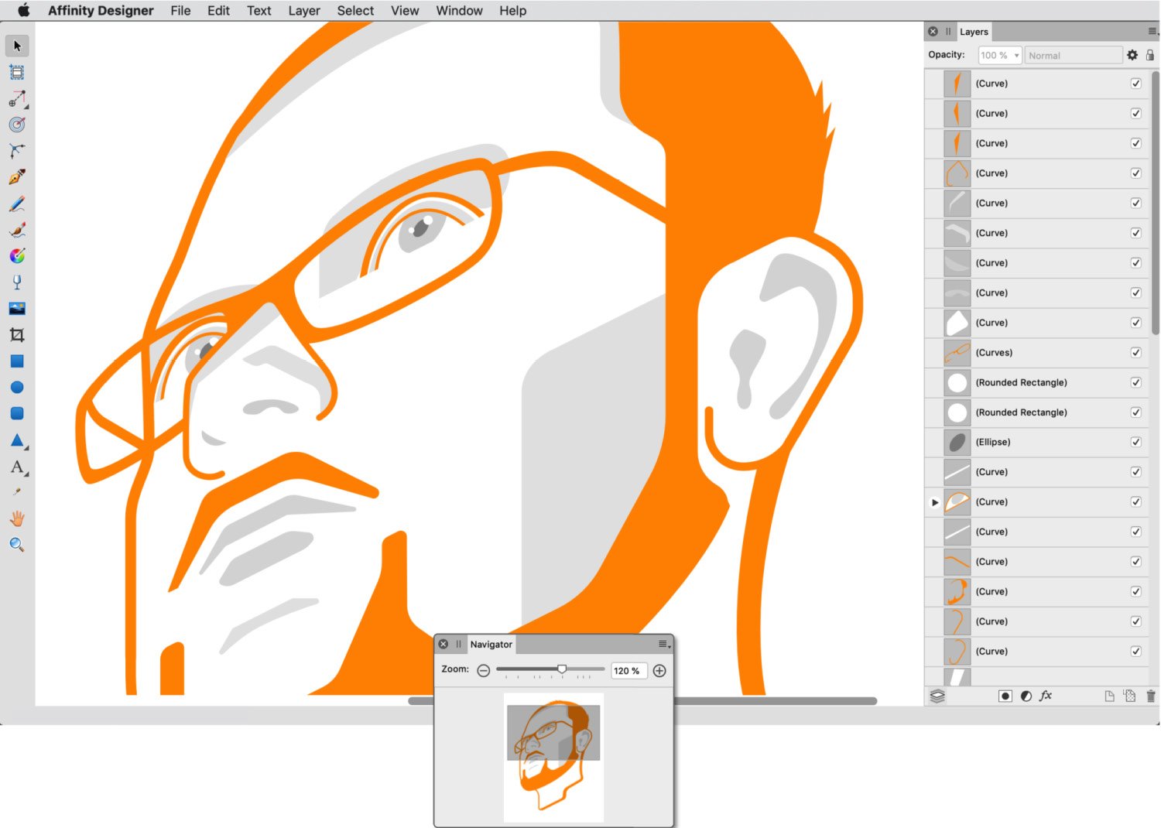This screenshot has width=1161, height=828.
Task: Toggle visibility checkbox of (Ellipse) layer
Action: [x=1135, y=443]
